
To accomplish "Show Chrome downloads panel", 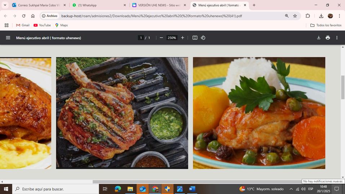I will pyautogui.click(x=321, y=16).
